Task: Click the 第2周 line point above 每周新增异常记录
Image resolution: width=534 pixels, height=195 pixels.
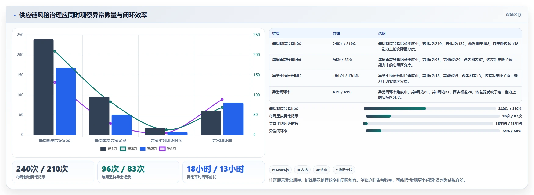Action: click(55, 51)
